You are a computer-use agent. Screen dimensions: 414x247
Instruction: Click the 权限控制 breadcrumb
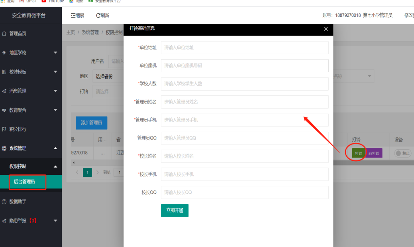click(x=114, y=32)
